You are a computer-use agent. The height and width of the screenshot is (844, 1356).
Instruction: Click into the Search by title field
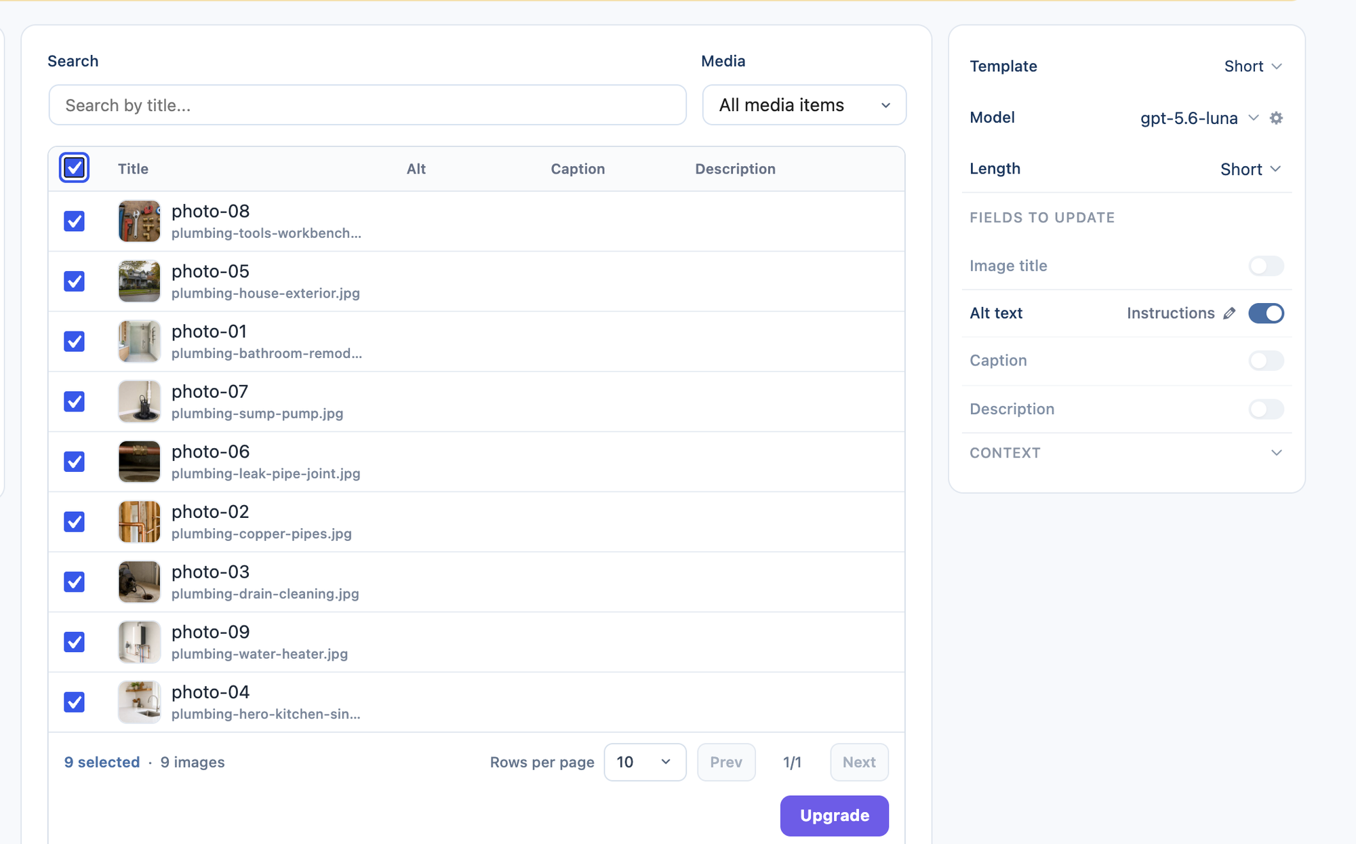367,105
